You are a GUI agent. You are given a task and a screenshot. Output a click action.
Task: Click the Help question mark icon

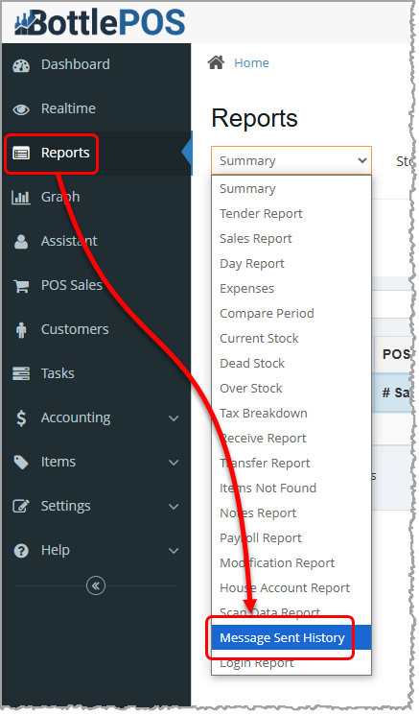tap(21, 550)
